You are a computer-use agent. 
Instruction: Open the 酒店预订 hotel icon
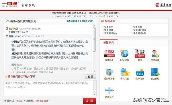click(155, 72)
